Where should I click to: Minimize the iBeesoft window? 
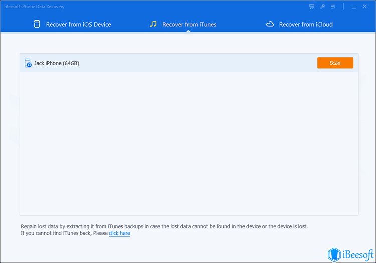click(354, 7)
